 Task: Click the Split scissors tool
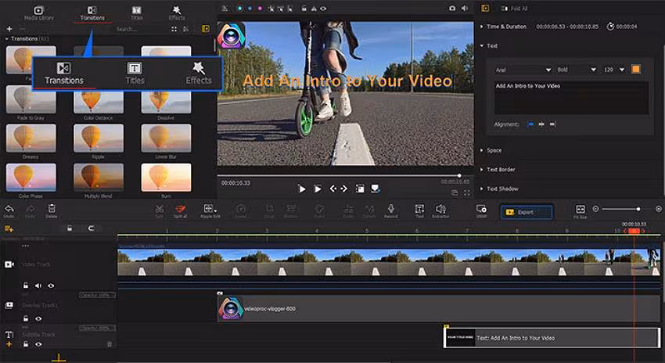click(x=159, y=210)
